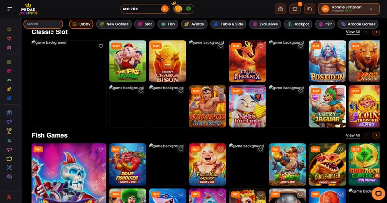Viewport: 387px width, 203px height.
Task: Click the yellow crown sidebar icon
Action: coord(9,159)
